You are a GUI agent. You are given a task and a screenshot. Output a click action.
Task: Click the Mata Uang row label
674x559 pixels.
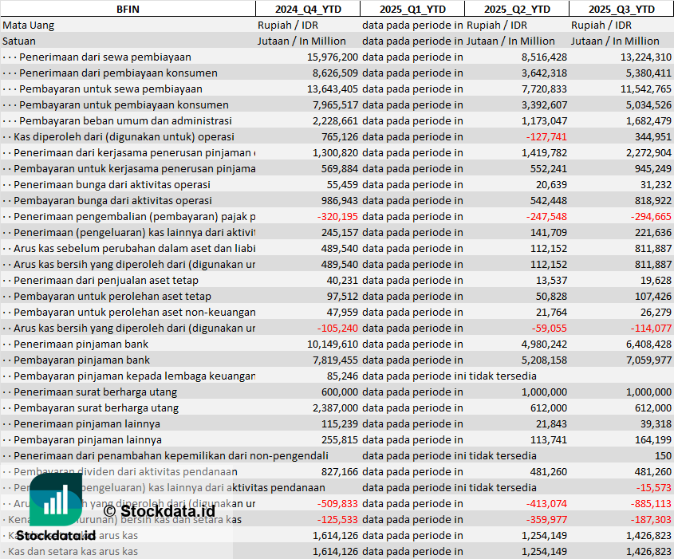coord(29,26)
